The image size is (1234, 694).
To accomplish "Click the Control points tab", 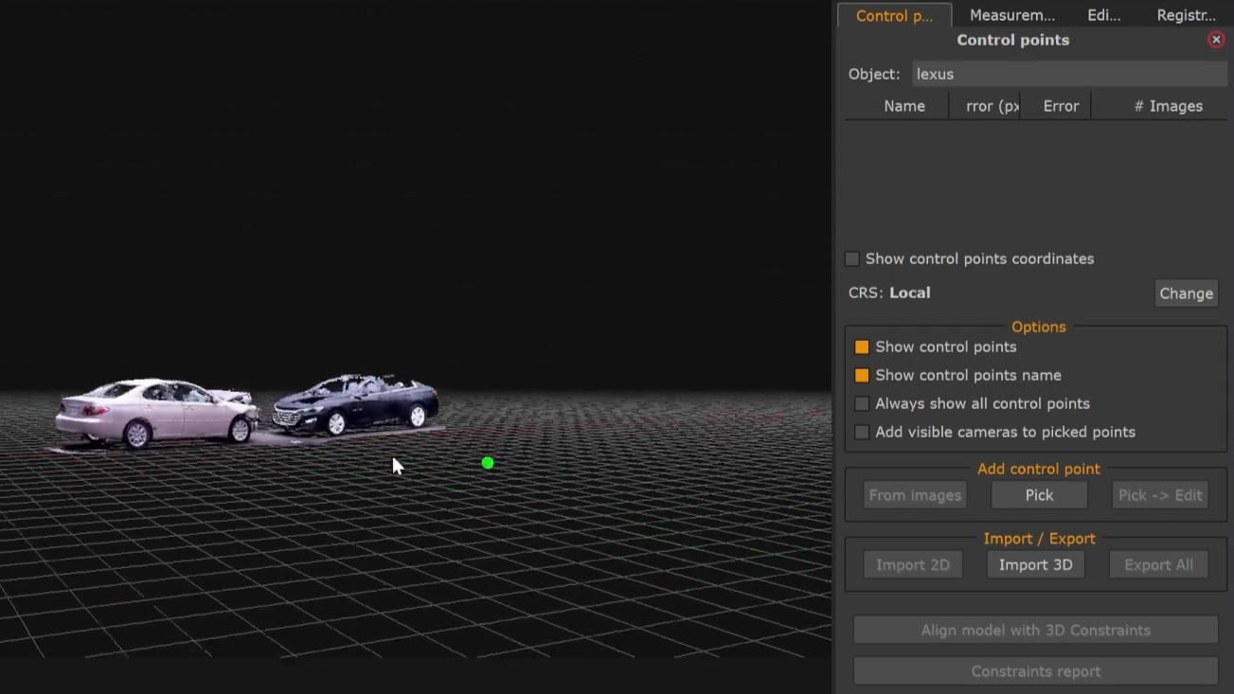I will coord(894,15).
